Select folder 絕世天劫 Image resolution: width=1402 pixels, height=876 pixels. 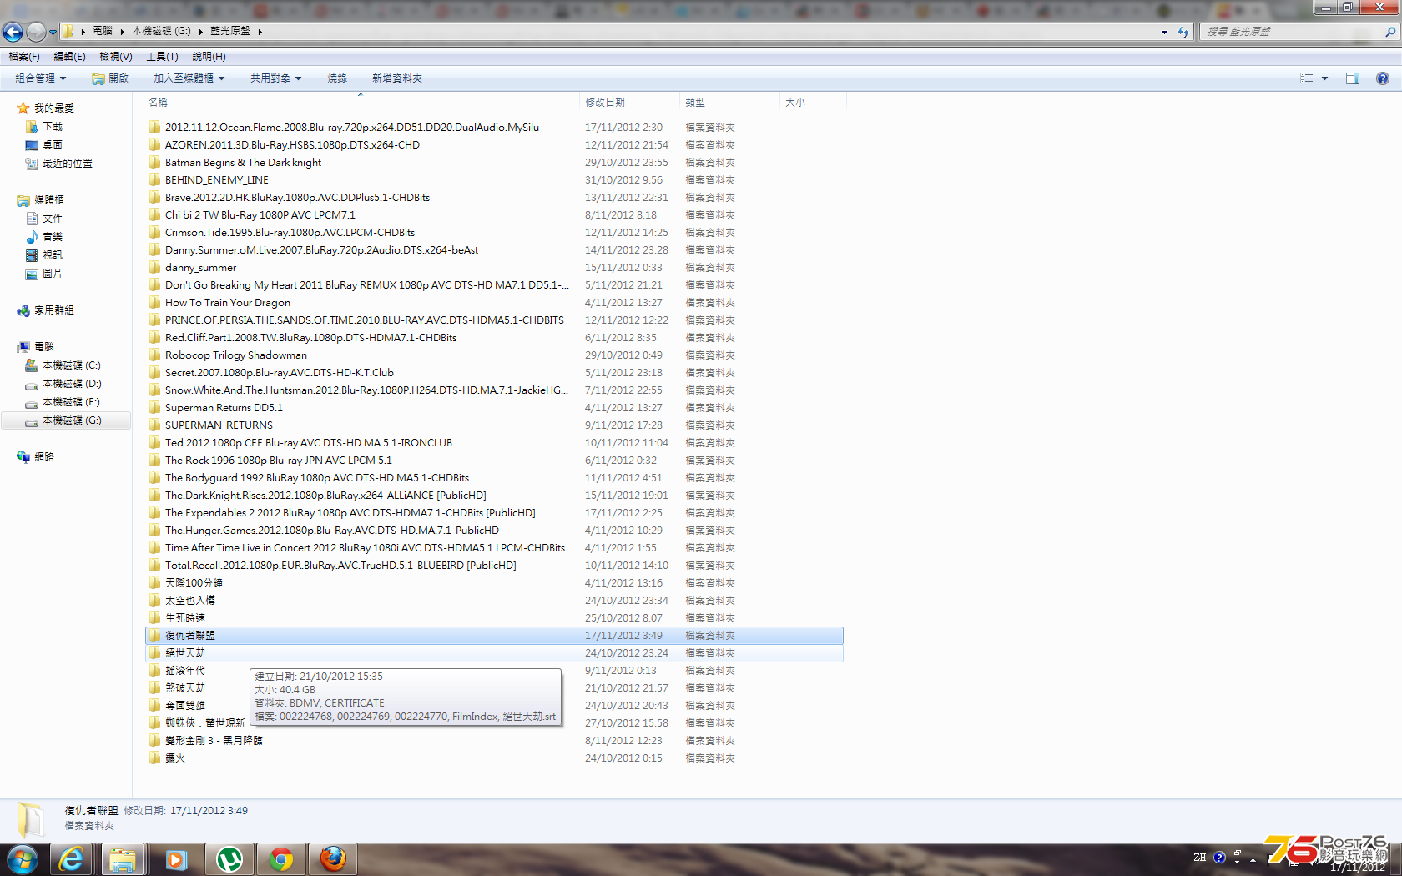pos(184,653)
